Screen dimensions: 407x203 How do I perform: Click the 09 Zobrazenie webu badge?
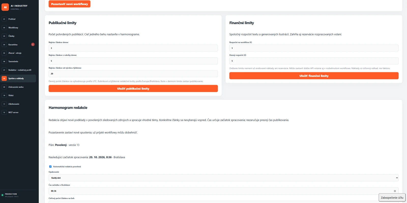click(x=4, y=87)
